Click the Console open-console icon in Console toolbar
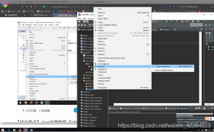 (x=204, y=108)
